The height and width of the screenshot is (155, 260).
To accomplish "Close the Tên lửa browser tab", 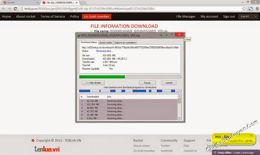I will click(x=77, y=3).
